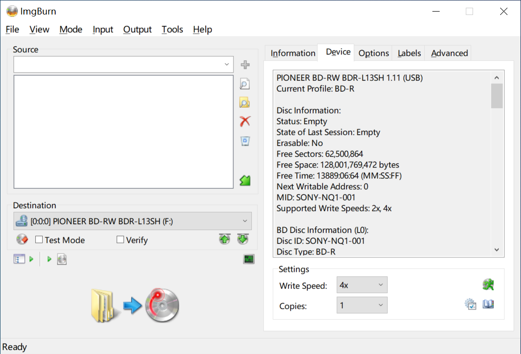This screenshot has width=521, height=354.
Task: Open the Output menu
Action: click(137, 29)
